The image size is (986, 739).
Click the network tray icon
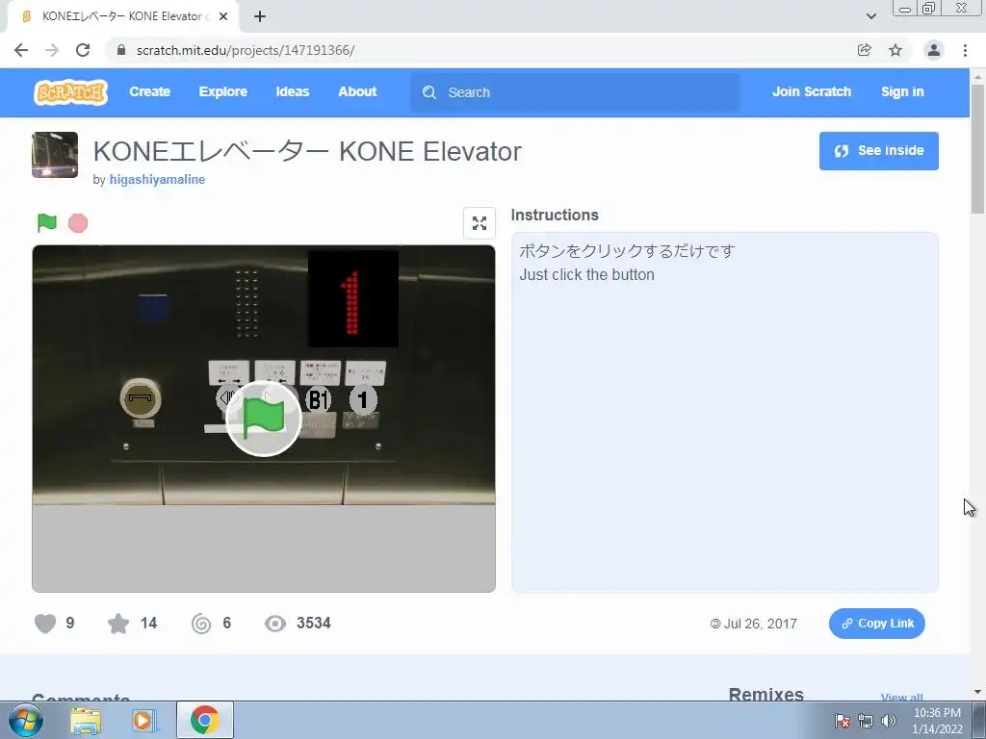pyautogui.click(x=866, y=721)
